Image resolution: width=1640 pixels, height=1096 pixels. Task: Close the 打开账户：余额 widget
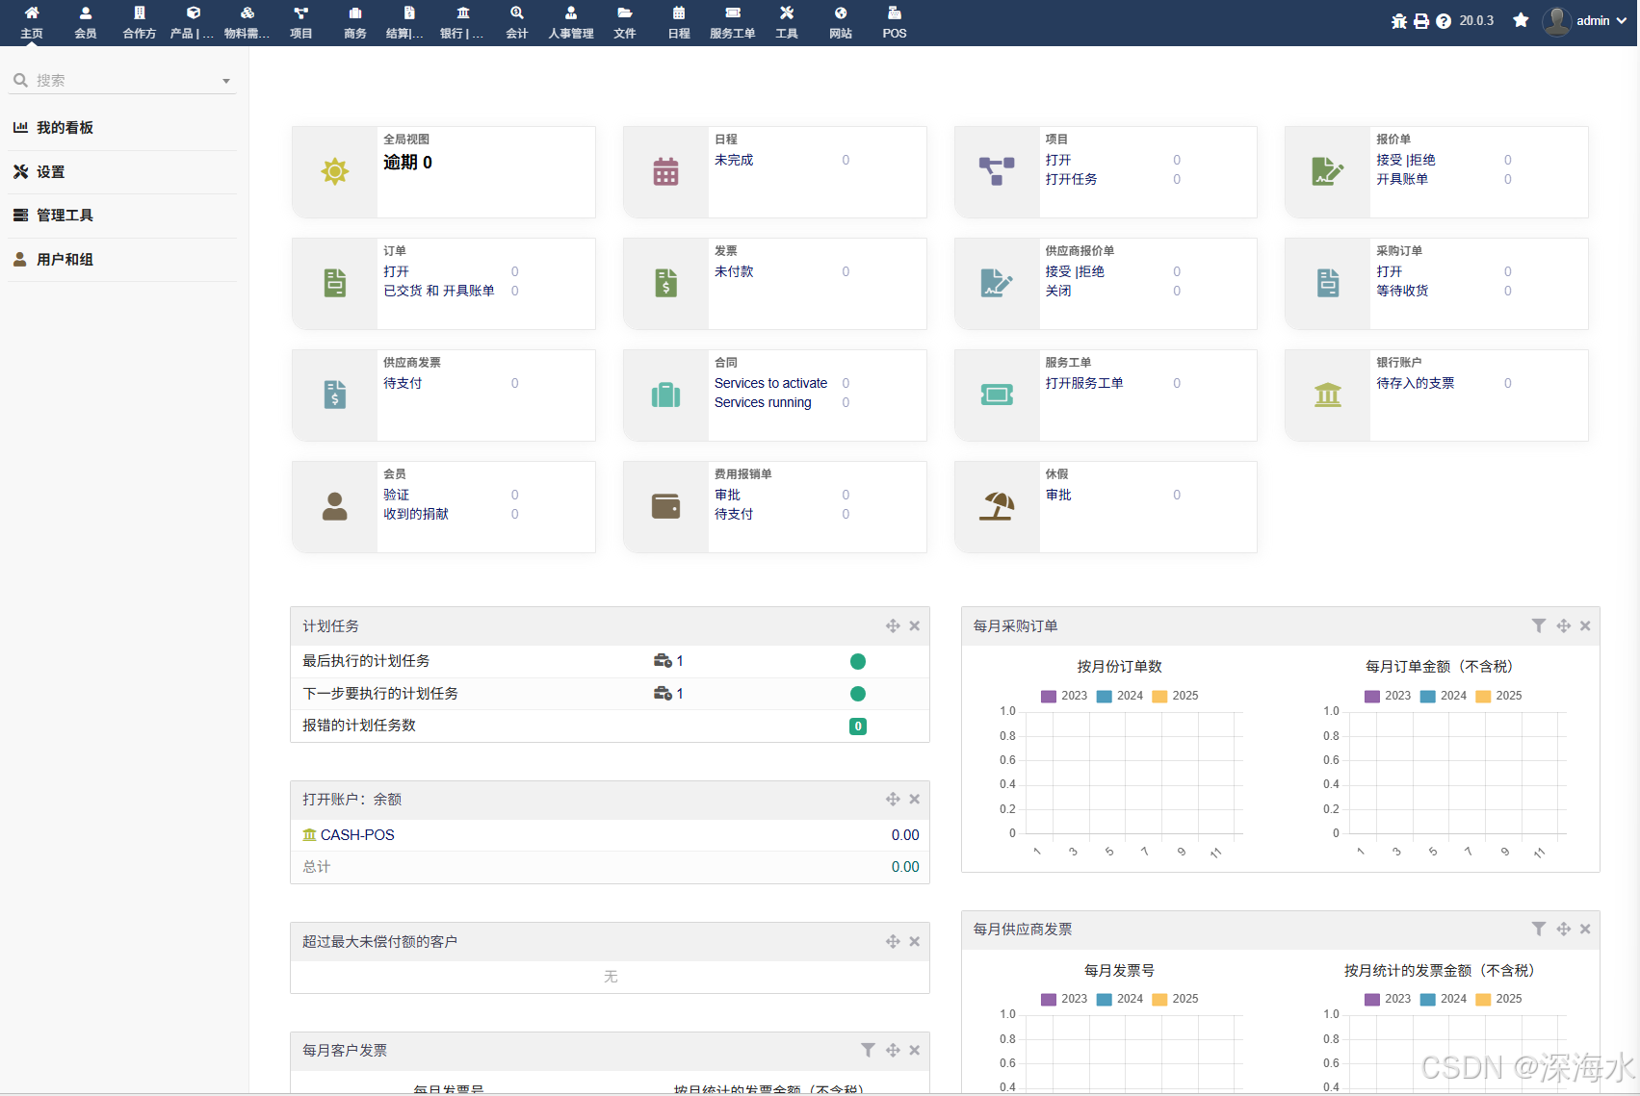coord(915,799)
